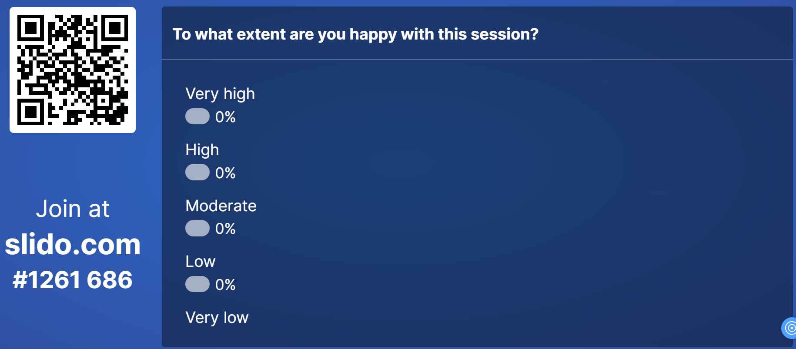This screenshot has height=349, width=796.
Task: Click the QR code image
Action: (73, 70)
